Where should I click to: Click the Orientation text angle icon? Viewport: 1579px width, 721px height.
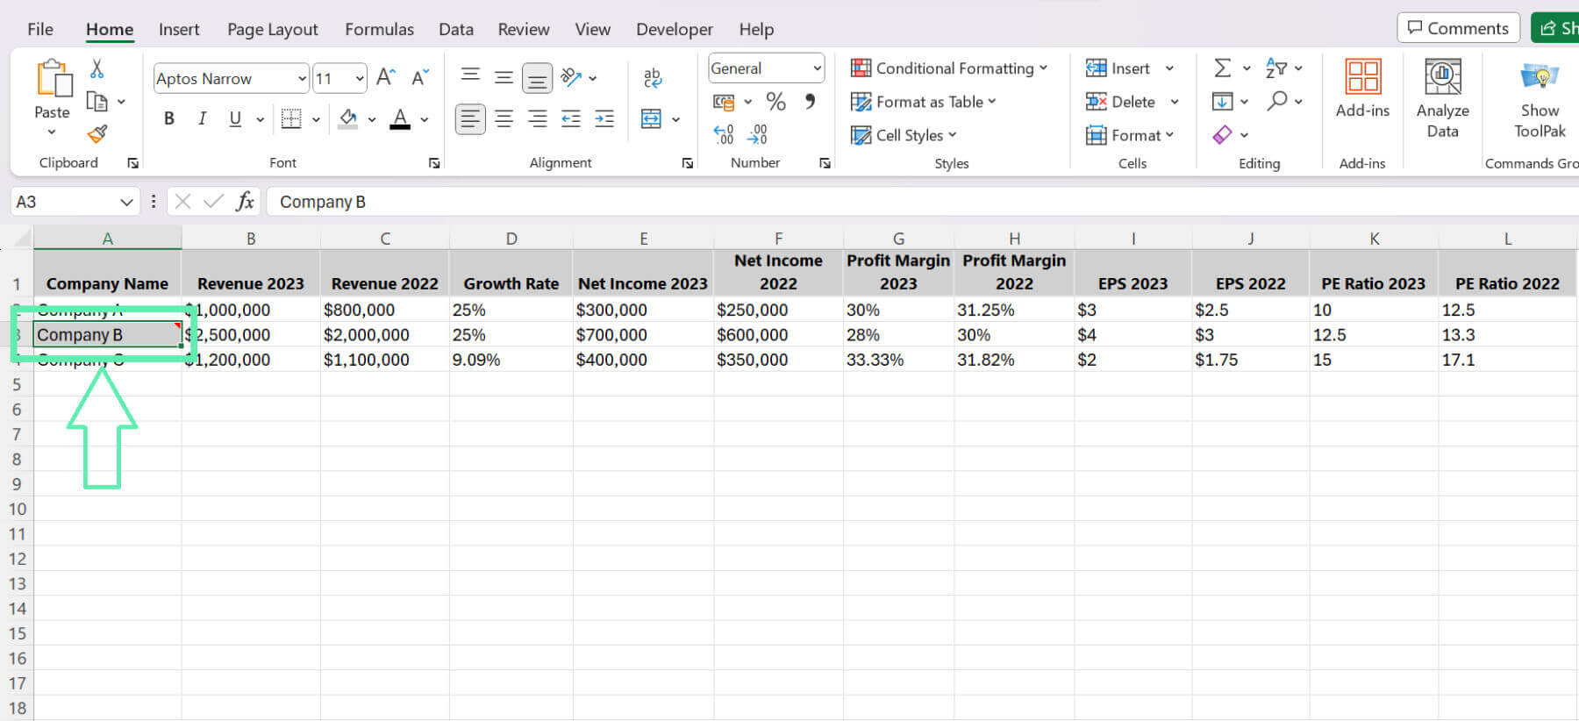coord(571,77)
